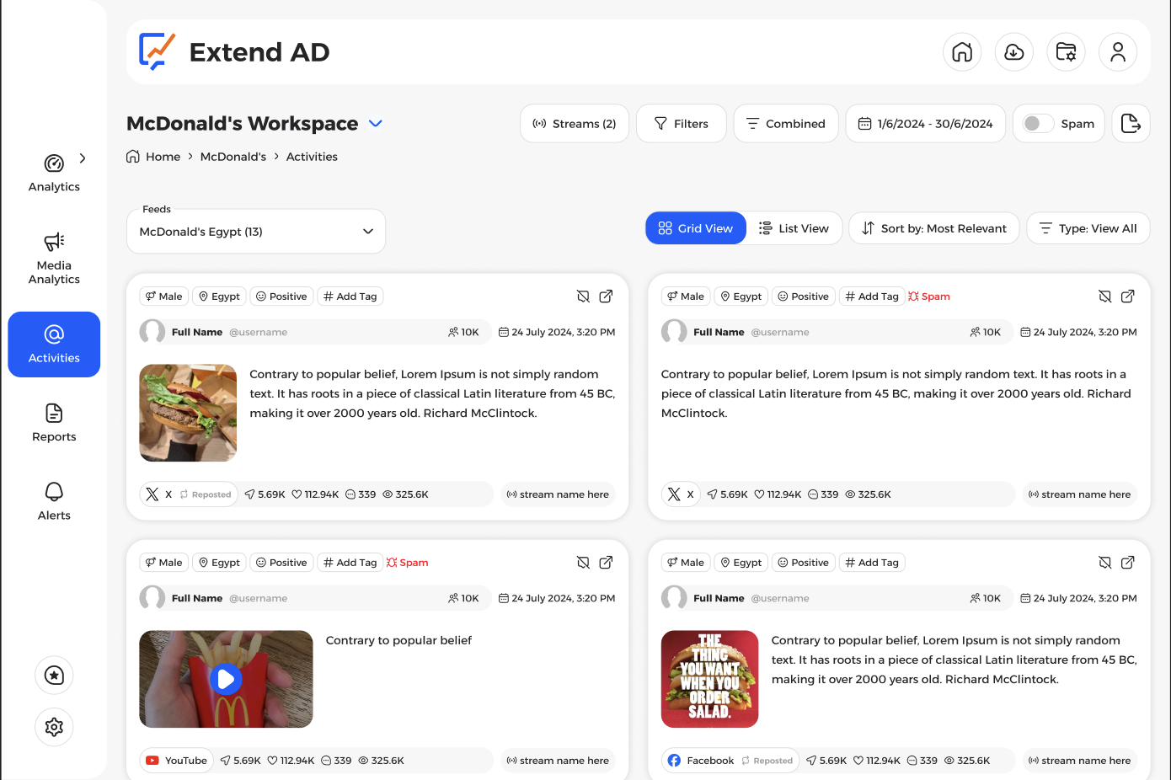
Task: Open the Combined dropdown
Action: tap(786, 124)
